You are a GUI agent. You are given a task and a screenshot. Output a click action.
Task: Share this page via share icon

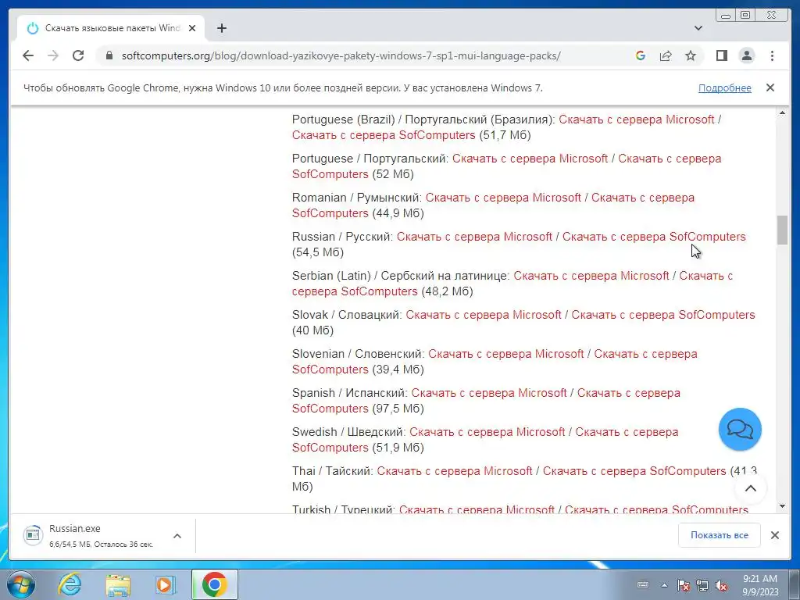pos(666,55)
